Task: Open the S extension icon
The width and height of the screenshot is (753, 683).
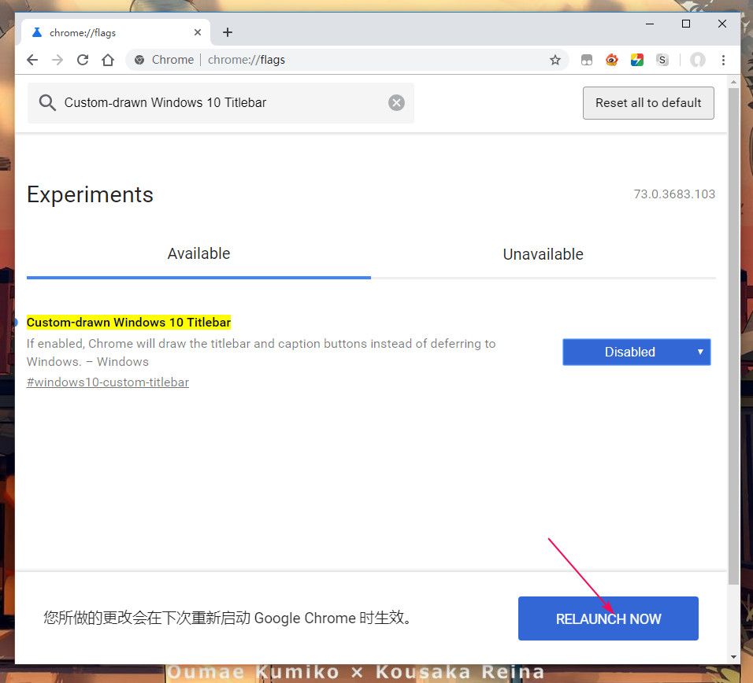Action: (662, 60)
